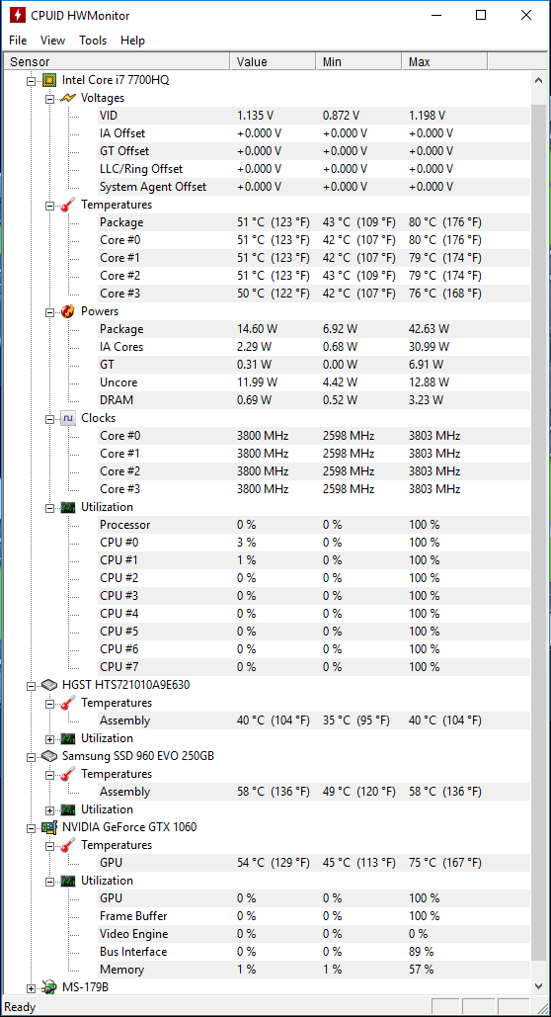Click the Clocks waveform icon
The width and height of the screenshot is (551, 1017).
coord(68,418)
